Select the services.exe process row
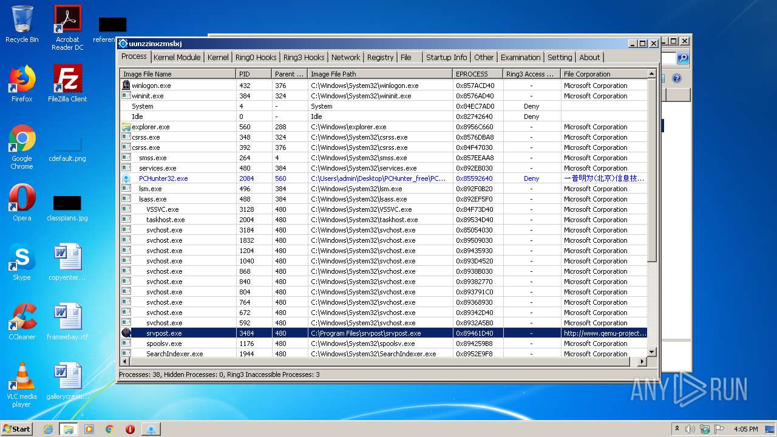The image size is (777, 437). tap(384, 168)
